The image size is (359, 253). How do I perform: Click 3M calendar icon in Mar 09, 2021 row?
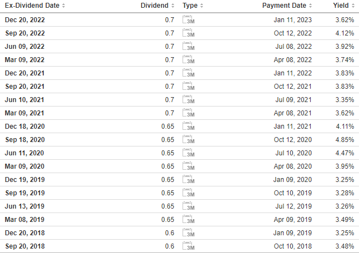[x=189, y=113]
